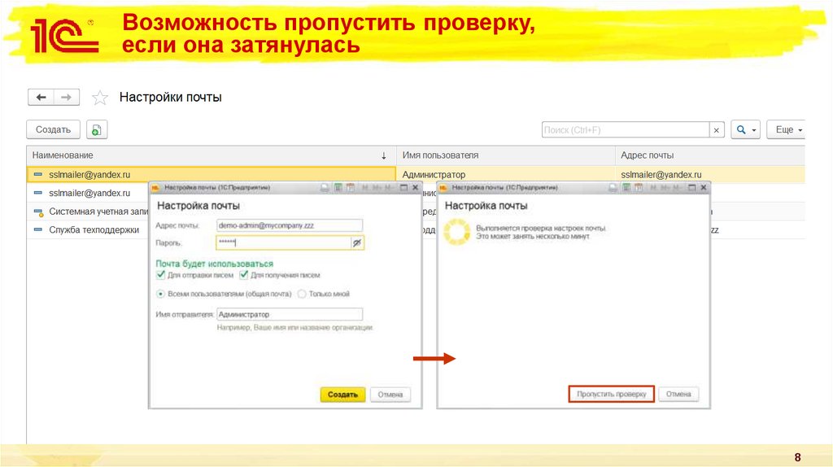Toggle password visibility eye icon
This screenshot has height=467, width=833.
(x=357, y=242)
